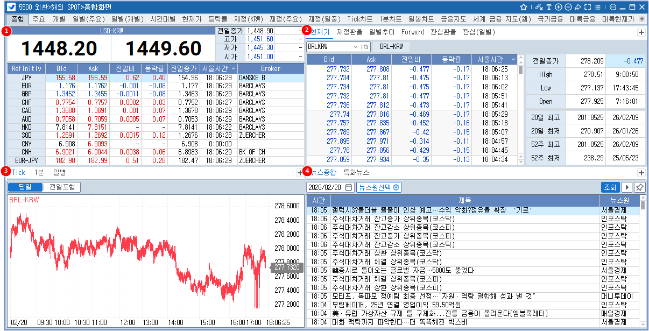Image resolution: width=649 pixels, height=331 pixels.
Task: Click the BRL-KRW pair button
Action: click(391, 47)
